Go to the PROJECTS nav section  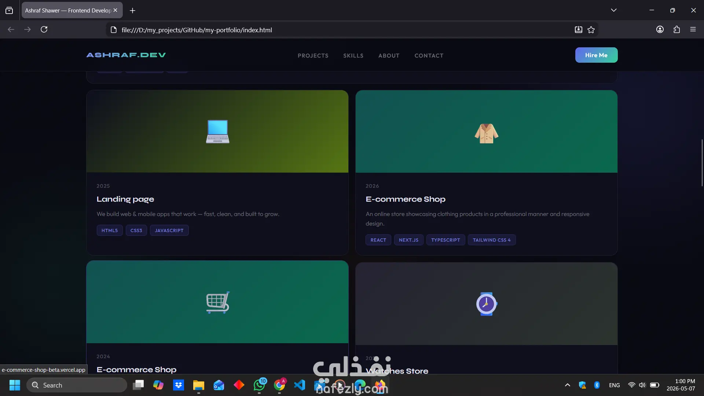pos(313,55)
